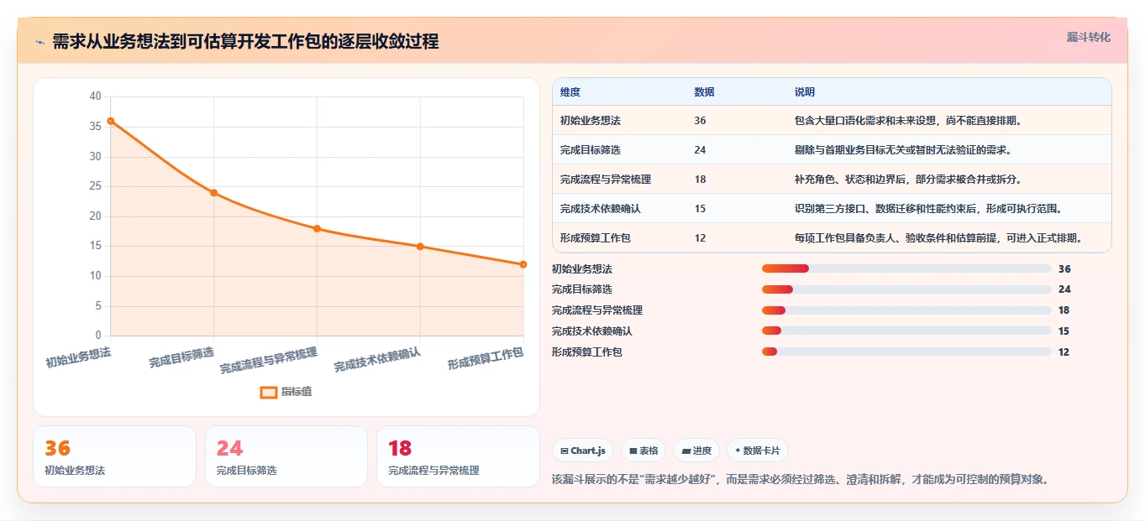
Task: Click the progress row label 形成预算工作包
Action: [587, 352]
